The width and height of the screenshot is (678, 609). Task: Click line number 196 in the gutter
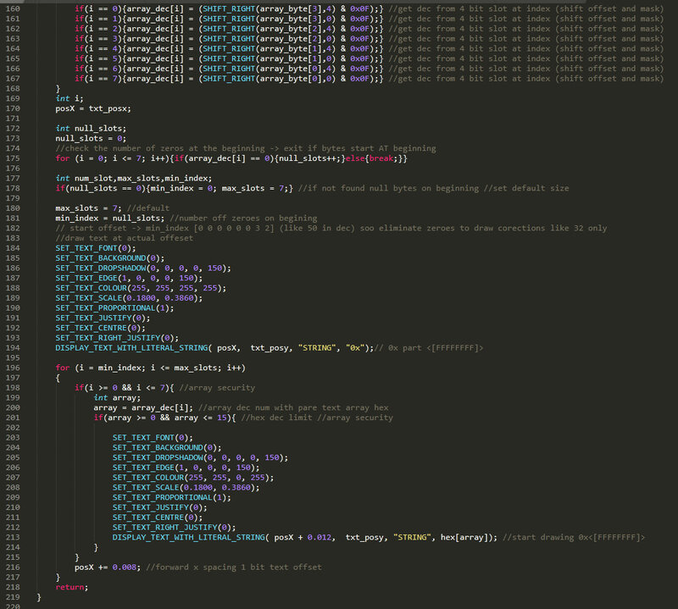point(13,368)
